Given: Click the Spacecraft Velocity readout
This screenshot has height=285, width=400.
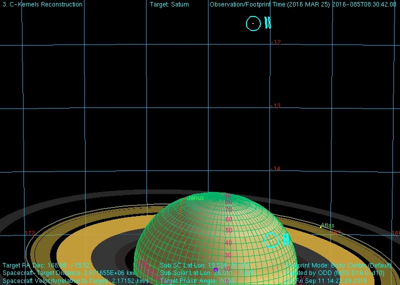Looking at the screenshot, I should (x=75, y=280).
